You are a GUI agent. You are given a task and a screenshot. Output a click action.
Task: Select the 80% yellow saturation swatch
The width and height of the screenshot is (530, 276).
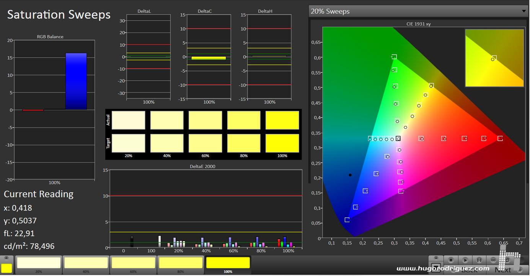point(181,263)
